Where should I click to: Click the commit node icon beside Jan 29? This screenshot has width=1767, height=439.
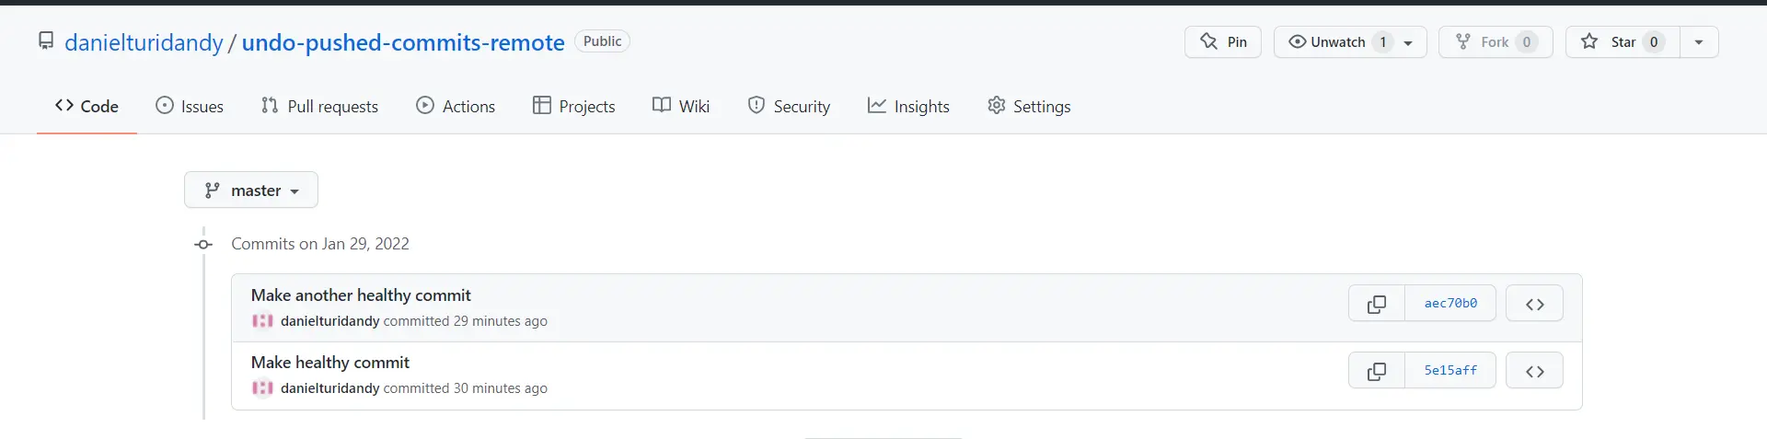(x=204, y=244)
